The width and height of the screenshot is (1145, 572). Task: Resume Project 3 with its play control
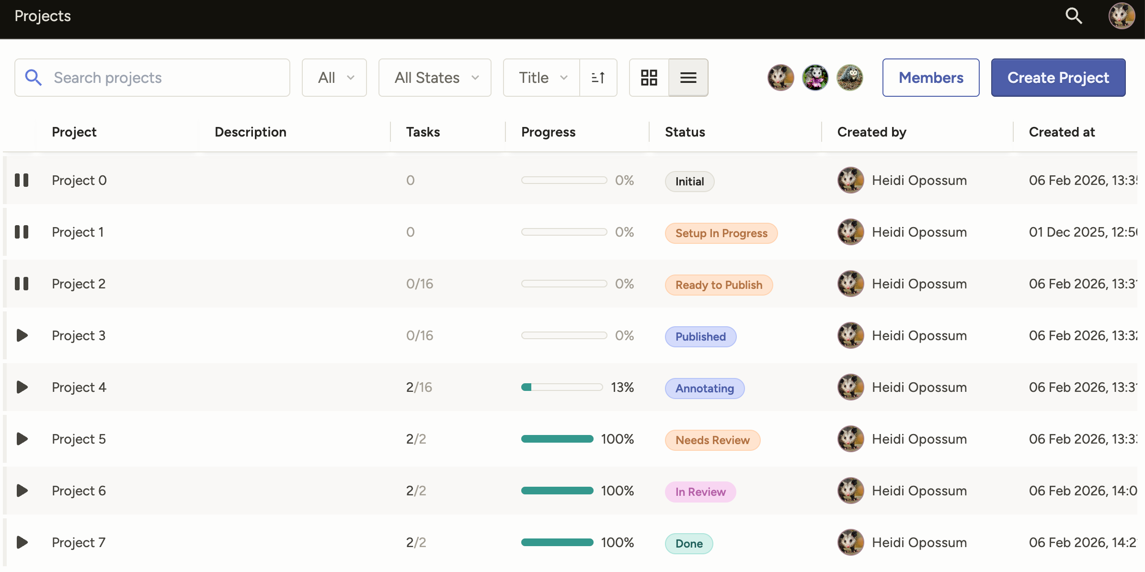[x=22, y=335]
